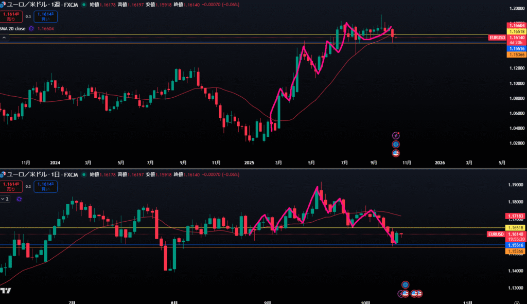The height and width of the screenshot is (304, 527).
Task: Click the blue 買い buy button on weekly chart
Action: point(46,16)
